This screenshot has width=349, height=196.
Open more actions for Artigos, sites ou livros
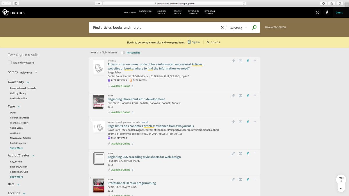(255, 60)
